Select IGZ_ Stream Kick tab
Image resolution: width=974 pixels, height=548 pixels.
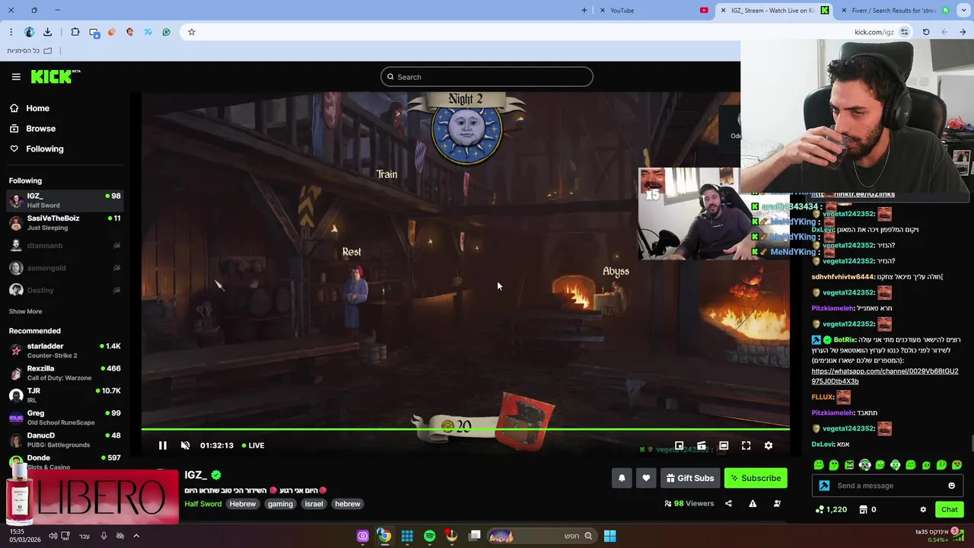[775, 10]
